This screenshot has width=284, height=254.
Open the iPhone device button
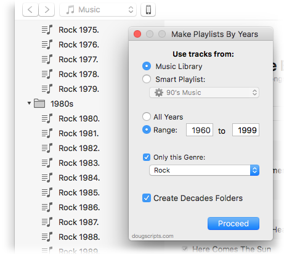coord(148,10)
